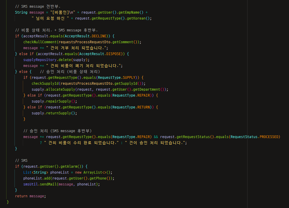Image resolution: width=289 pixels, height=208 pixels.
Task: Click RequestType.REPAIR in the else-if condition
Action: (x=131, y=95)
